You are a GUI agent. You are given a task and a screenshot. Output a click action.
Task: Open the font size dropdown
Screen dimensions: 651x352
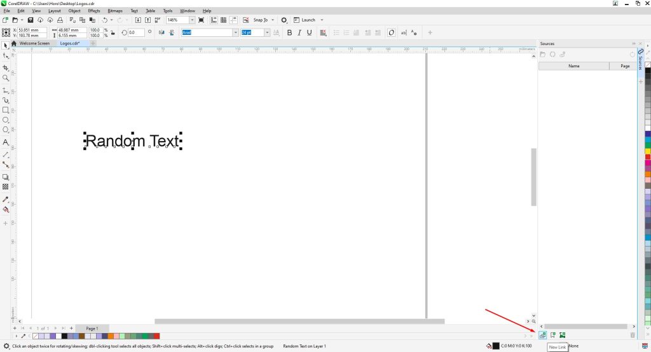[x=267, y=32]
